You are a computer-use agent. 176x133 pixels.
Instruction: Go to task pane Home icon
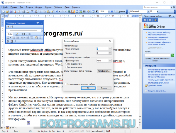[155, 20]
